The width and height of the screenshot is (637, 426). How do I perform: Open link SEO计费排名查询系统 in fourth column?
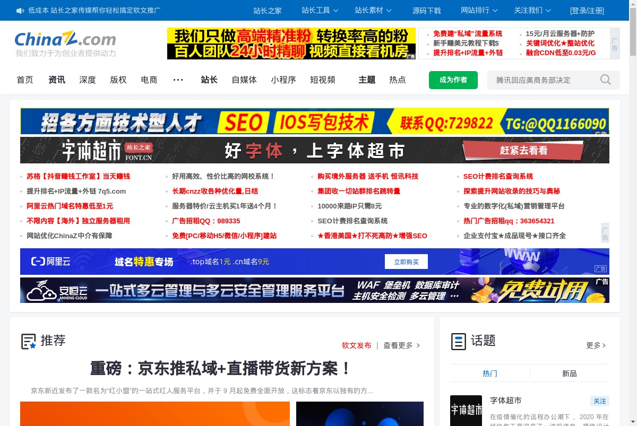tap(498, 176)
